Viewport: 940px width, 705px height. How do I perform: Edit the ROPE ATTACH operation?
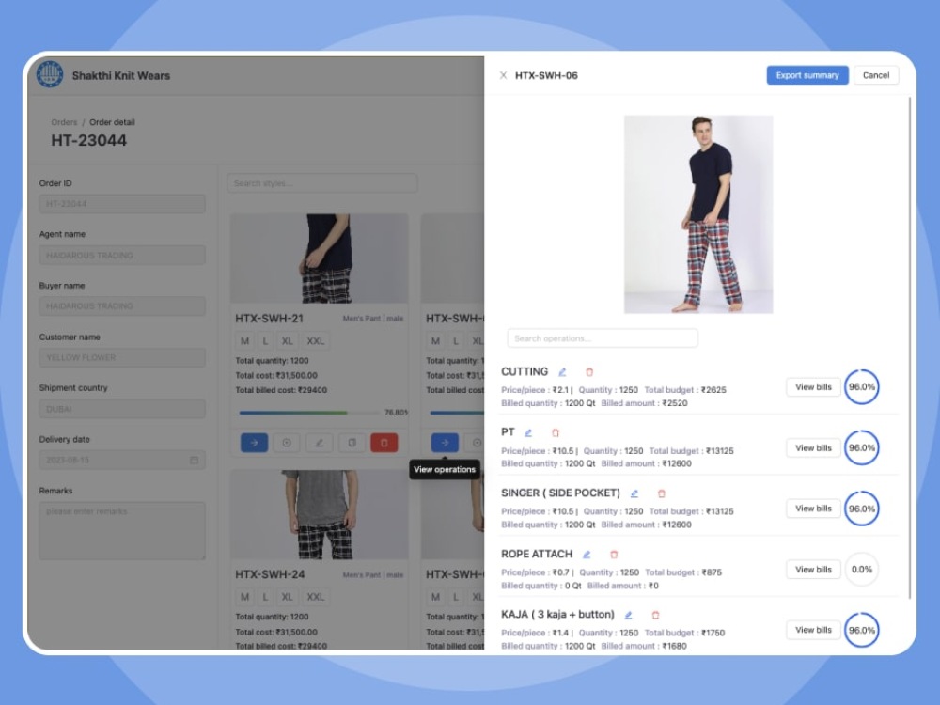[x=587, y=555]
